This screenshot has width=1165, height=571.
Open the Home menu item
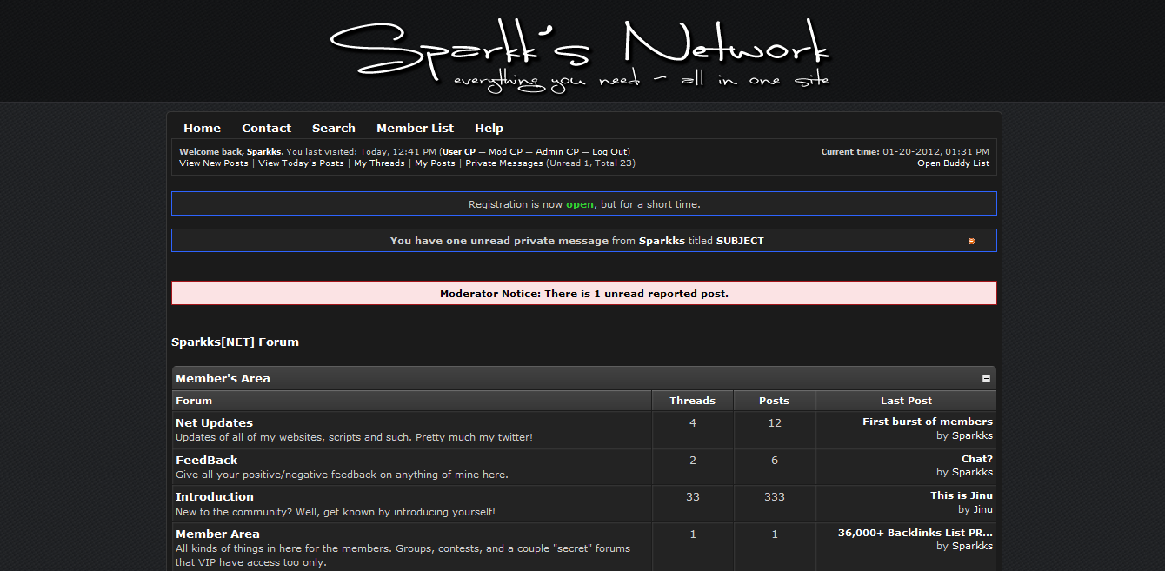tap(202, 128)
